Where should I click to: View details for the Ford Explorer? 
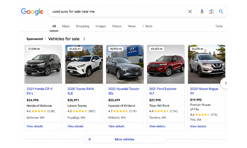pos(157,126)
